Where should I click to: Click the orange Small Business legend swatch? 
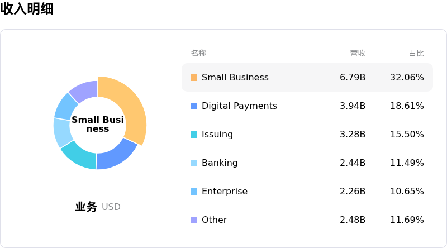point(194,78)
